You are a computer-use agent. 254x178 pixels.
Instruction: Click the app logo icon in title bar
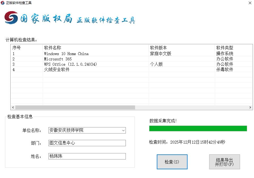[x=3, y=3]
